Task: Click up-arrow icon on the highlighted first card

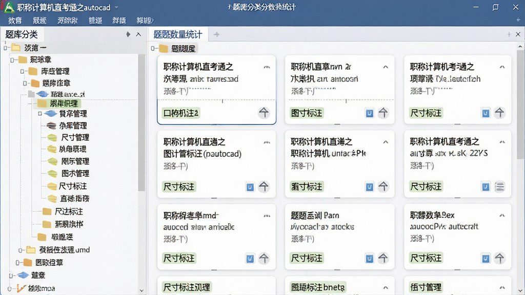Action: point(264,113)
